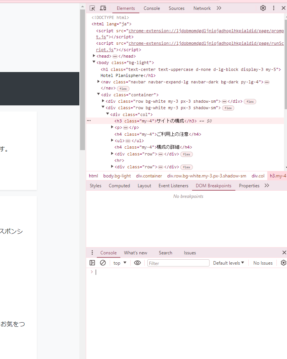Select div.col breadcrumb
The height and width of the screenshot is (359, 287).
pyautogui.click(x=258, y=176)
